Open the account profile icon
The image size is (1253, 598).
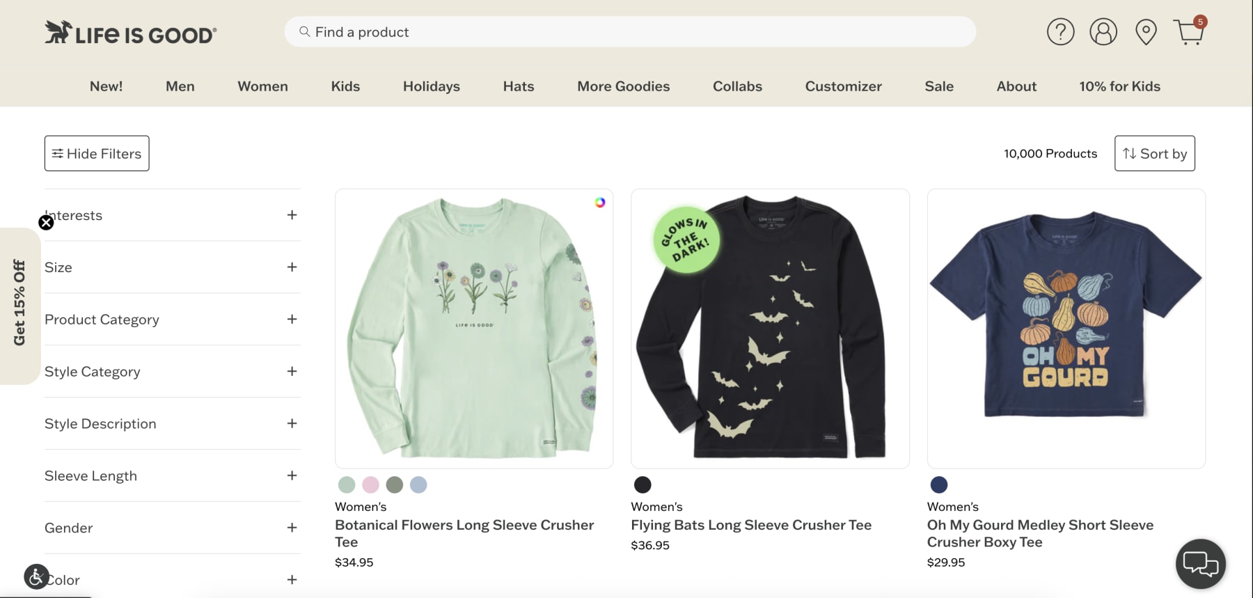click(x=1103, y=31)
